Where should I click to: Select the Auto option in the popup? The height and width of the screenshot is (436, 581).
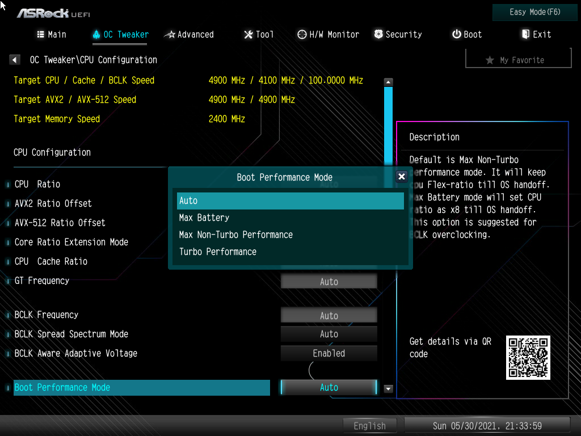[290, 201]
